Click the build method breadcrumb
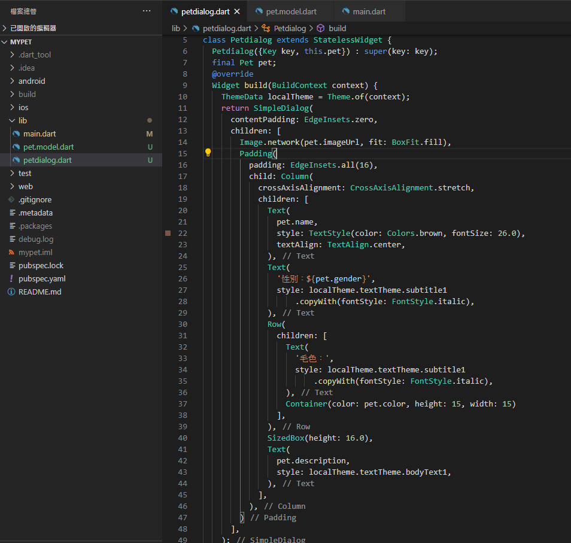This screenshot has height=543, width=571. click(337, 28)
